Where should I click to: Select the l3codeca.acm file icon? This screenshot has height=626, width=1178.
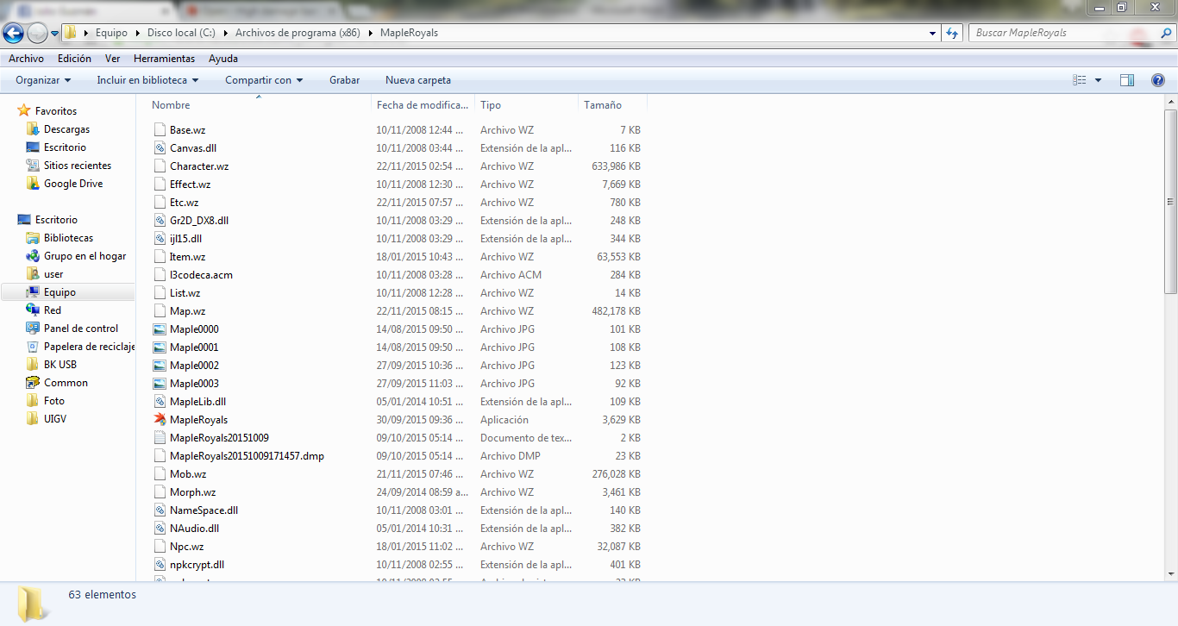[x=159, y=275]
